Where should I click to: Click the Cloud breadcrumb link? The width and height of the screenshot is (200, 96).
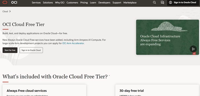pyautogui.click(x=5, y=11)
